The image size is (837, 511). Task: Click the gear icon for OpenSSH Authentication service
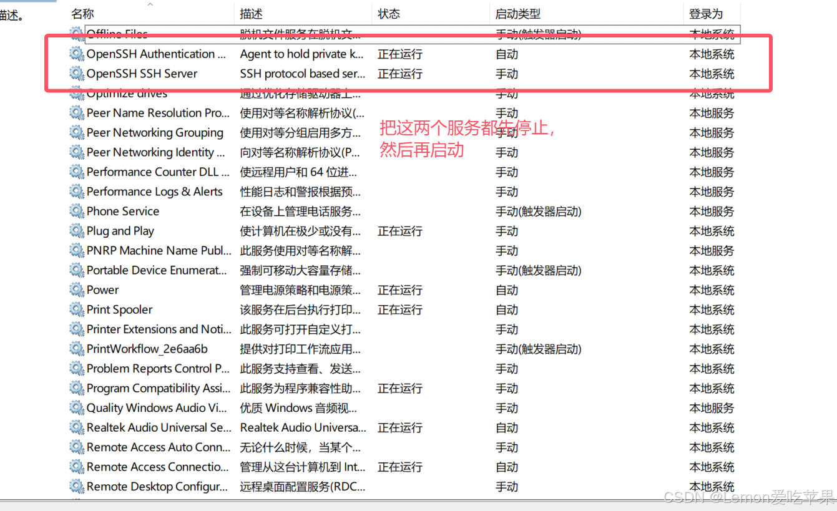(77, 54)
